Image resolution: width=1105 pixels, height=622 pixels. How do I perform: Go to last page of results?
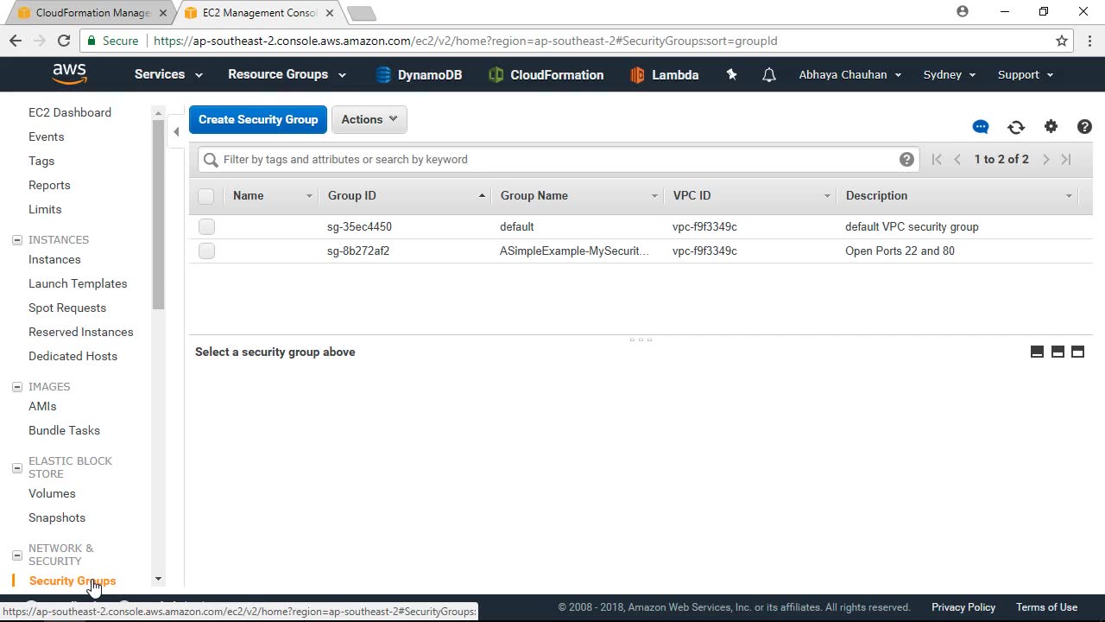pos(1066,159)
